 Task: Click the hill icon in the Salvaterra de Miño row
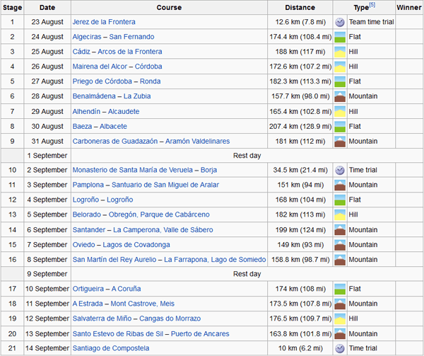pyautogui.click(x=340, y=318)
